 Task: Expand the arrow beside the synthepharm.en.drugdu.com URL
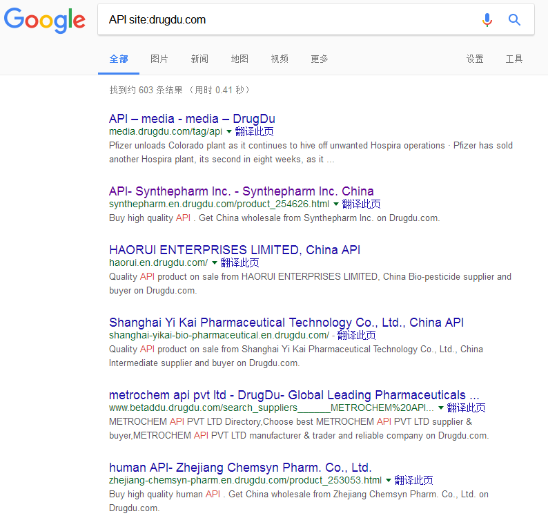[336, 204]
